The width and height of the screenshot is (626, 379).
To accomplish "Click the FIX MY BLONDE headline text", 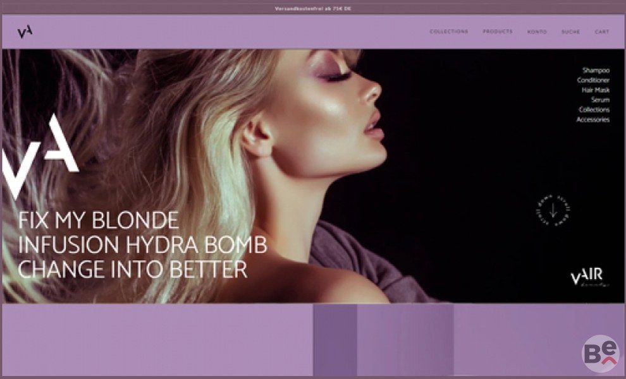I will [98, 221].
